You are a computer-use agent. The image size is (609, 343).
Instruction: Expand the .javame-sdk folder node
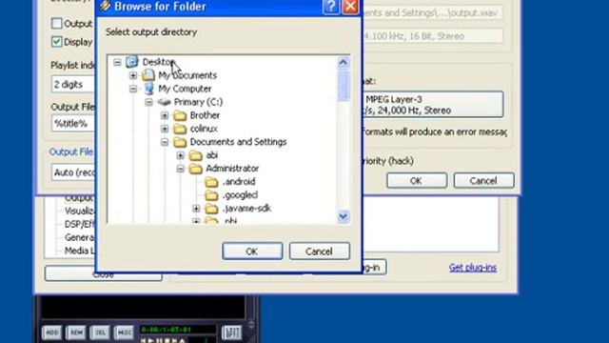click(196, 209)
